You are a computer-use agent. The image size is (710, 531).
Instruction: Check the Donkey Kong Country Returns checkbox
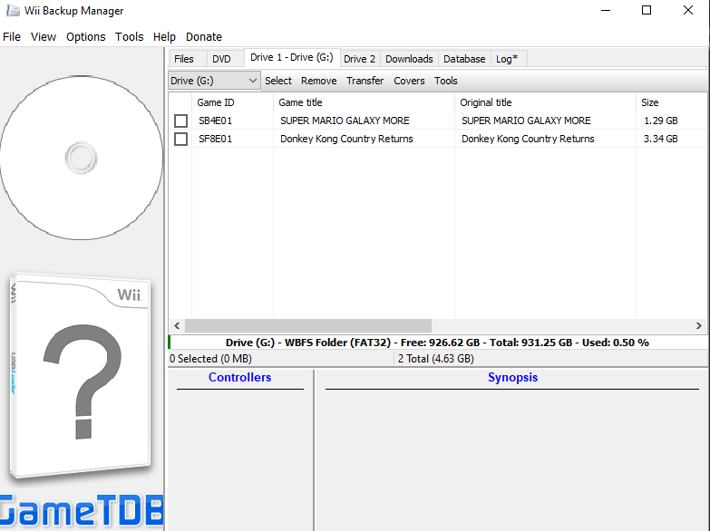tap(180, 139)
